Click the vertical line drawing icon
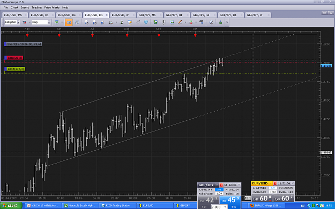 pos(163,22)
